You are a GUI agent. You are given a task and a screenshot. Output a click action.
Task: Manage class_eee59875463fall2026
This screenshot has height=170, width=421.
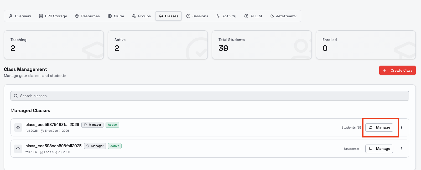coord(379,127)
